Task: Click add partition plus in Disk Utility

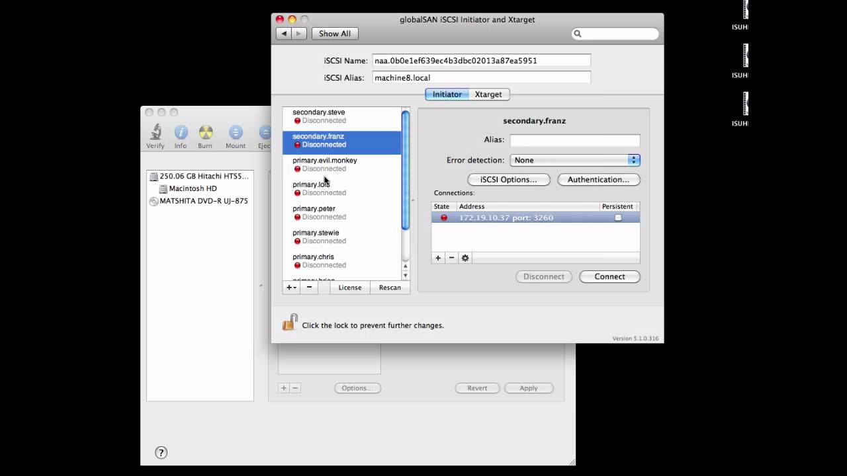Action: 284,388
